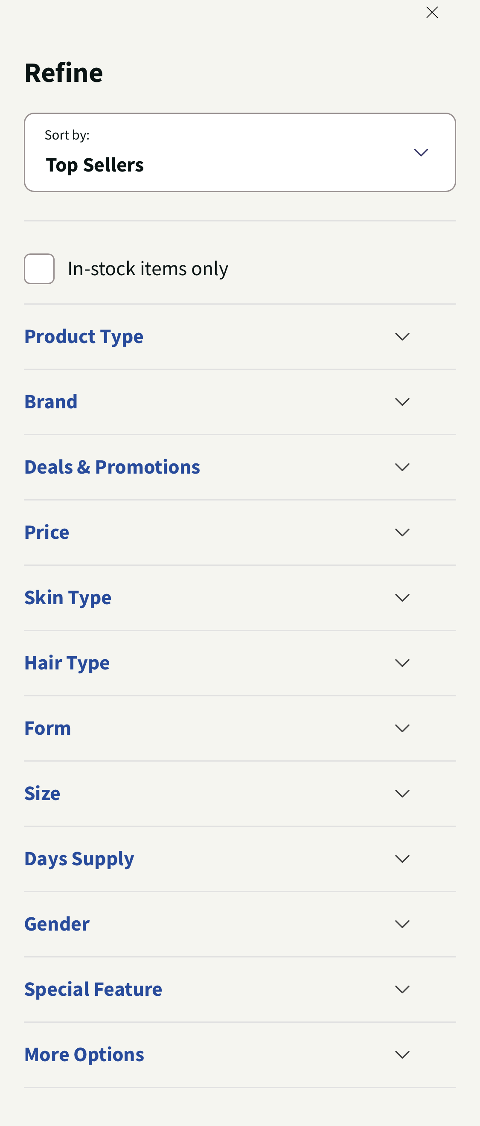Viewport: 480px width, 1126px height.
Task: Enable the In-stock items only checkbox
Action: pos(39,268)
